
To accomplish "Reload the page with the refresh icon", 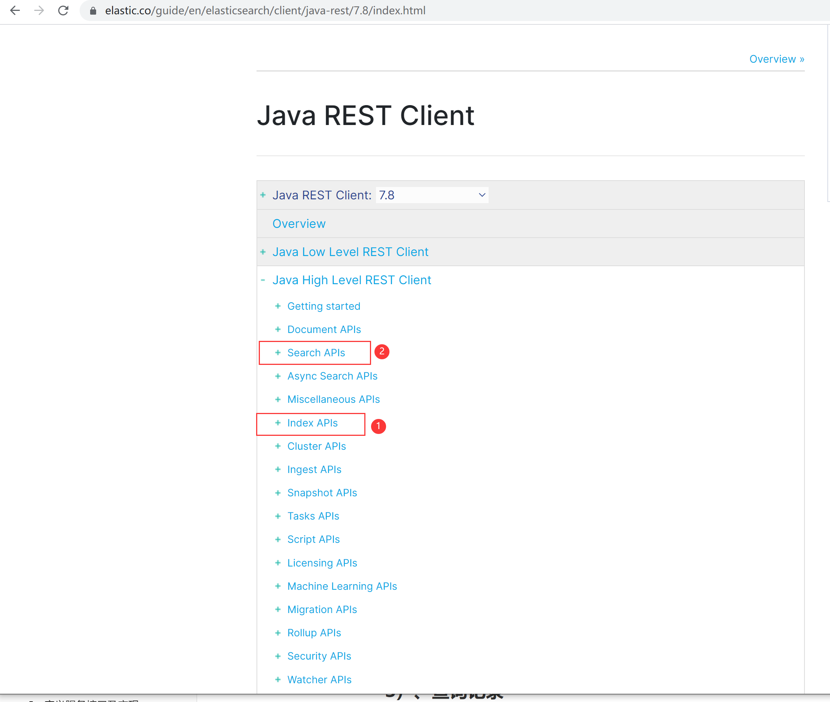I will [x=63, y=11].
